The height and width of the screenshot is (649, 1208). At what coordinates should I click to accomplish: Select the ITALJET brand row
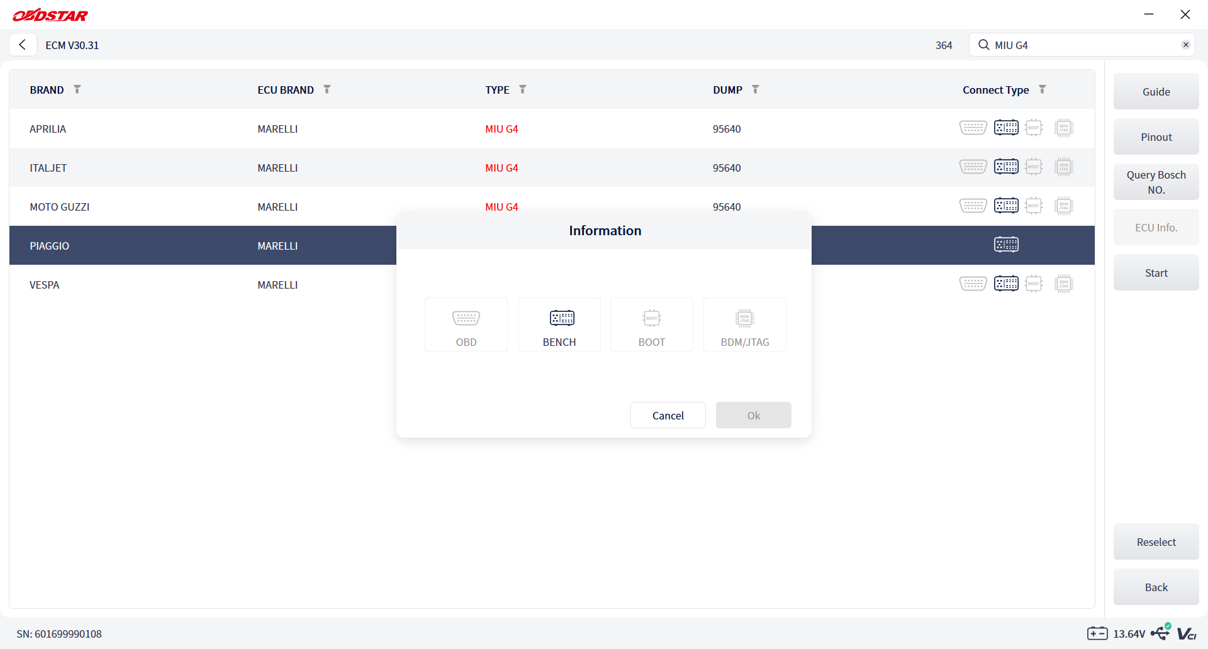click(552, 167)
